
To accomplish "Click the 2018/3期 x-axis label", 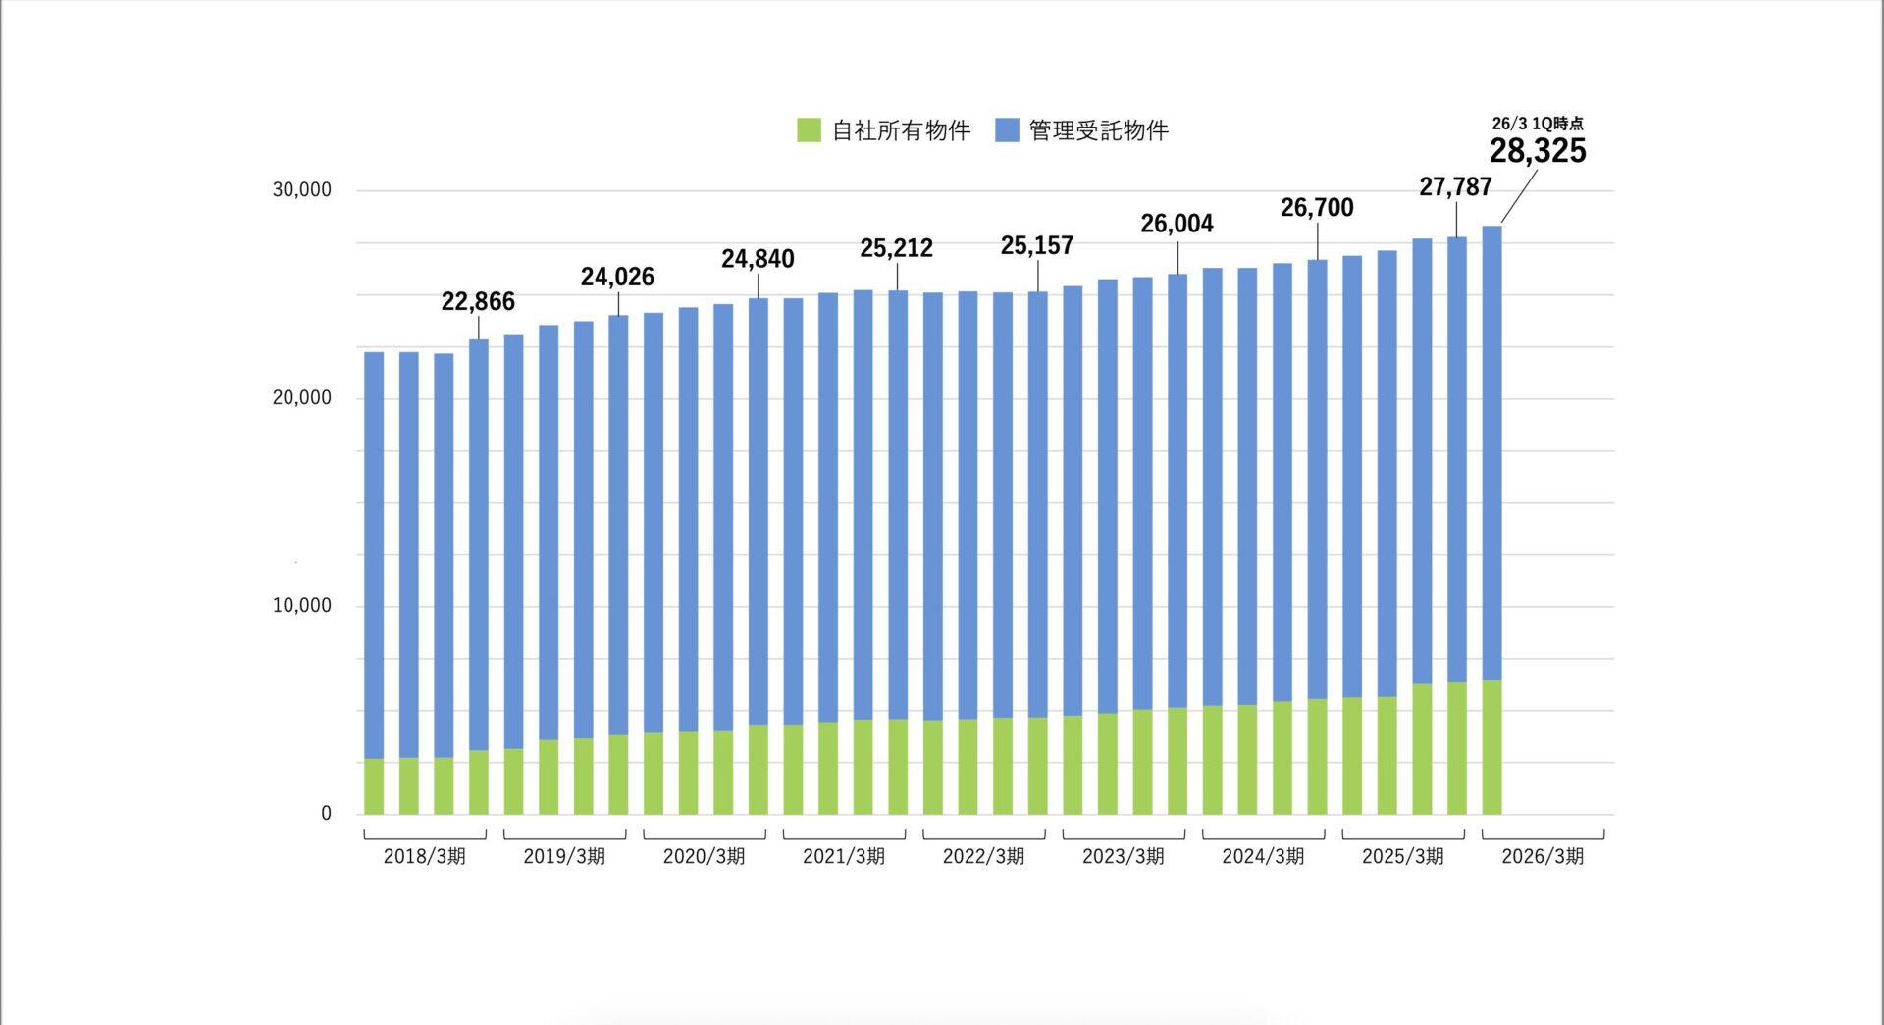I will click(424, 856).
